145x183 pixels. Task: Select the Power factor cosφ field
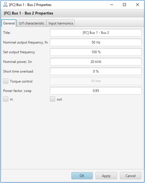coord(96,91)
